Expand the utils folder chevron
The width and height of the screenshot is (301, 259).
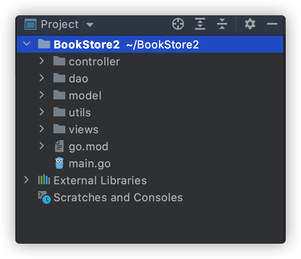42,112
